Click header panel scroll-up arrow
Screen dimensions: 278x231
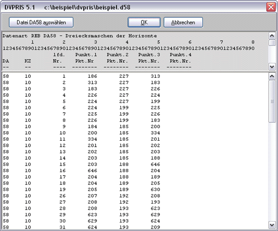pos(272,36)
